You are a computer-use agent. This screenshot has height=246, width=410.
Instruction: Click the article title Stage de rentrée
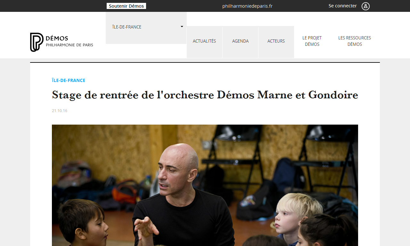[205, 95]
